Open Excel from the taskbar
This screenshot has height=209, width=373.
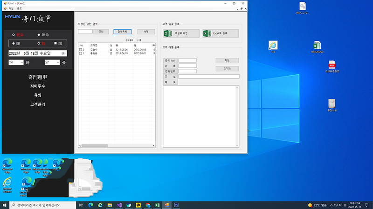pos(157,205)
